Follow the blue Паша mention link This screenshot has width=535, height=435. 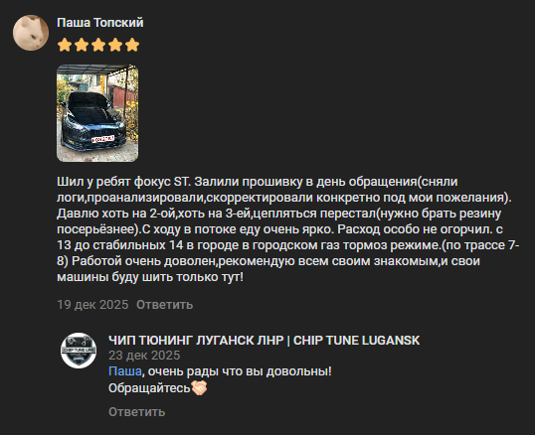(x=125, y=371)
